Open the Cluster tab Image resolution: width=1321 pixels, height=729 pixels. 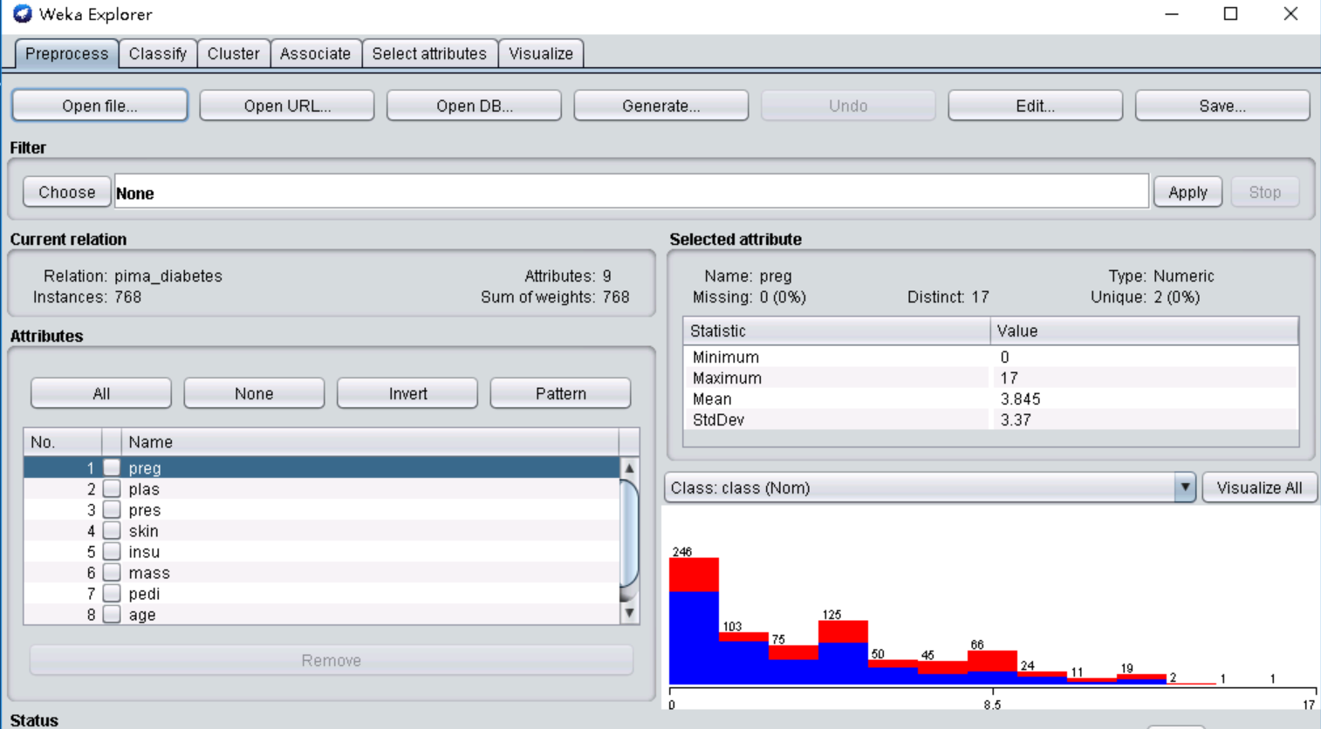(x=233, y=54)
